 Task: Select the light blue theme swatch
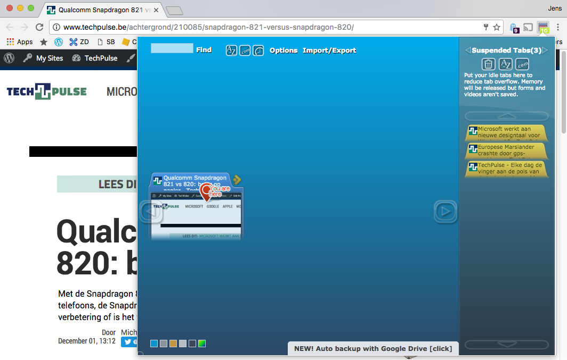point(154,344)
